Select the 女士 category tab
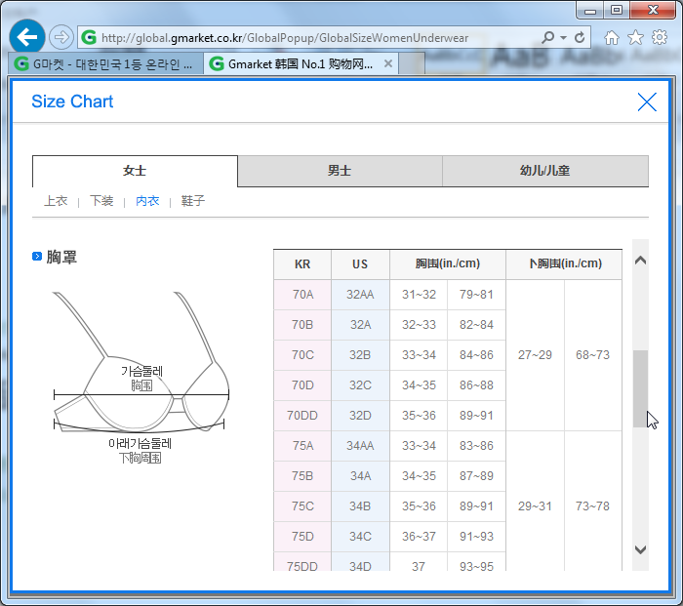 tap(135, 171)
